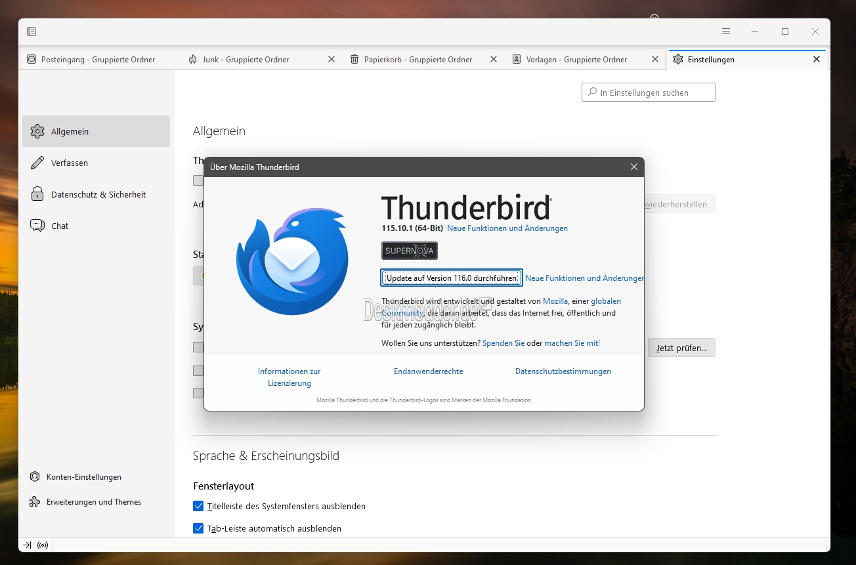Viewport: 856px width, 565px height.
Task: Close the Über Mozilla Thunderbird dialog
Action: pos(634,167)
